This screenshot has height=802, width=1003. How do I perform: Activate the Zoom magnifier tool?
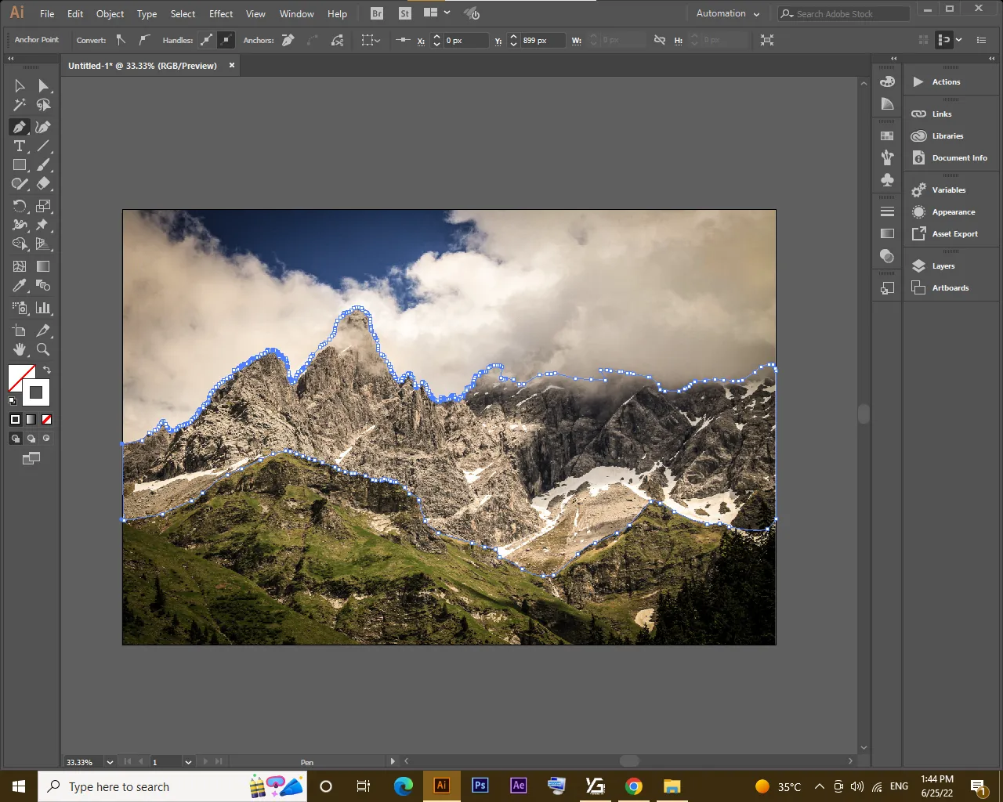click(x=43, y=349)
